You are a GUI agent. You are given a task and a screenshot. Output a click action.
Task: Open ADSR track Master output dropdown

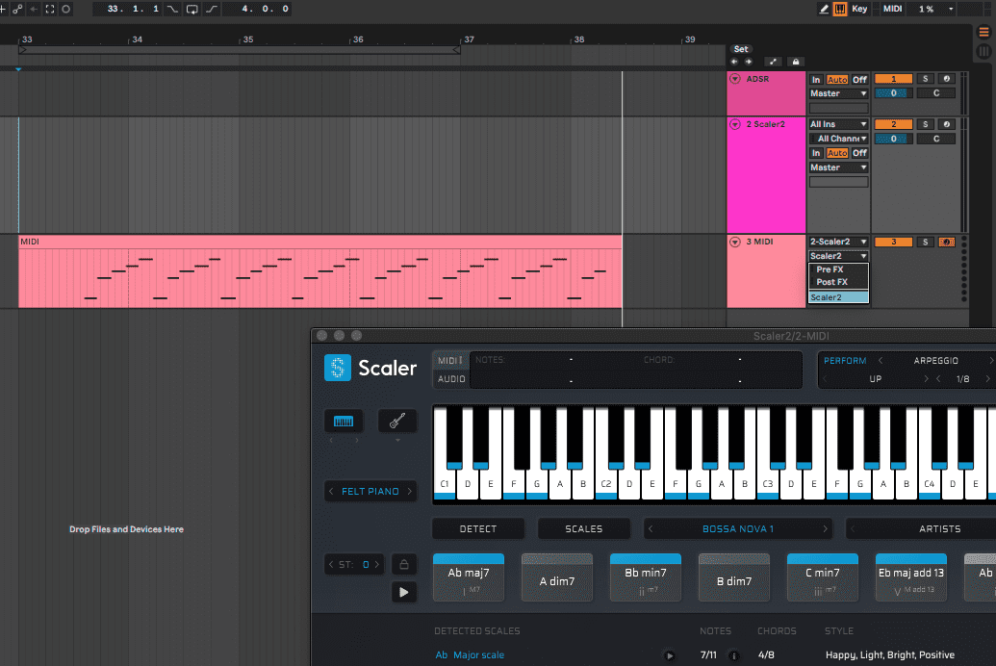[838, 93]
